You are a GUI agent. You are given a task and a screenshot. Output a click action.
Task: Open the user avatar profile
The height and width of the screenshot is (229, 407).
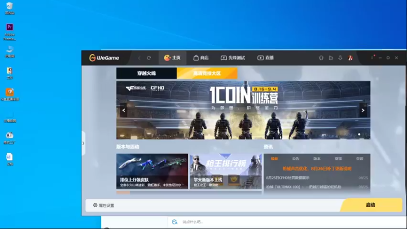pos(350,58)
